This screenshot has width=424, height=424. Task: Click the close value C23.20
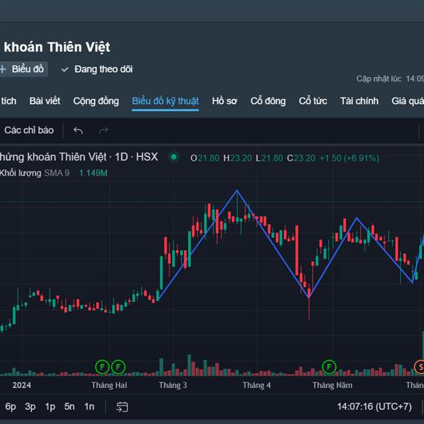pyautogui.click(x=301, y=158)
